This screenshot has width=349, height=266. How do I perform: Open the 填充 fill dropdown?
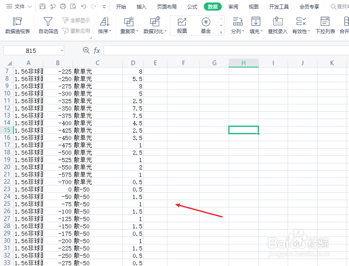[256, 25]
